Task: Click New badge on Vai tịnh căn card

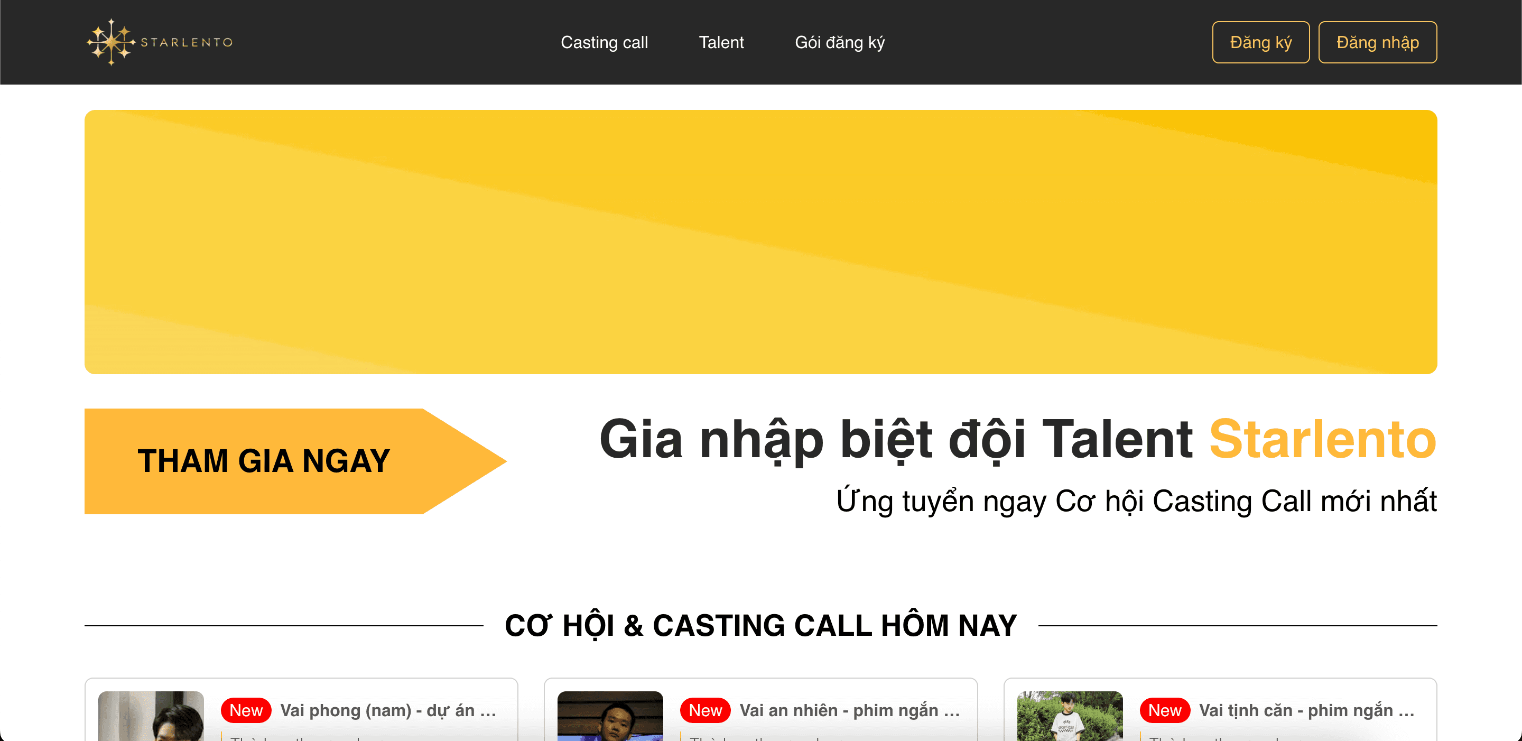Action: (x=1165, y=710)
